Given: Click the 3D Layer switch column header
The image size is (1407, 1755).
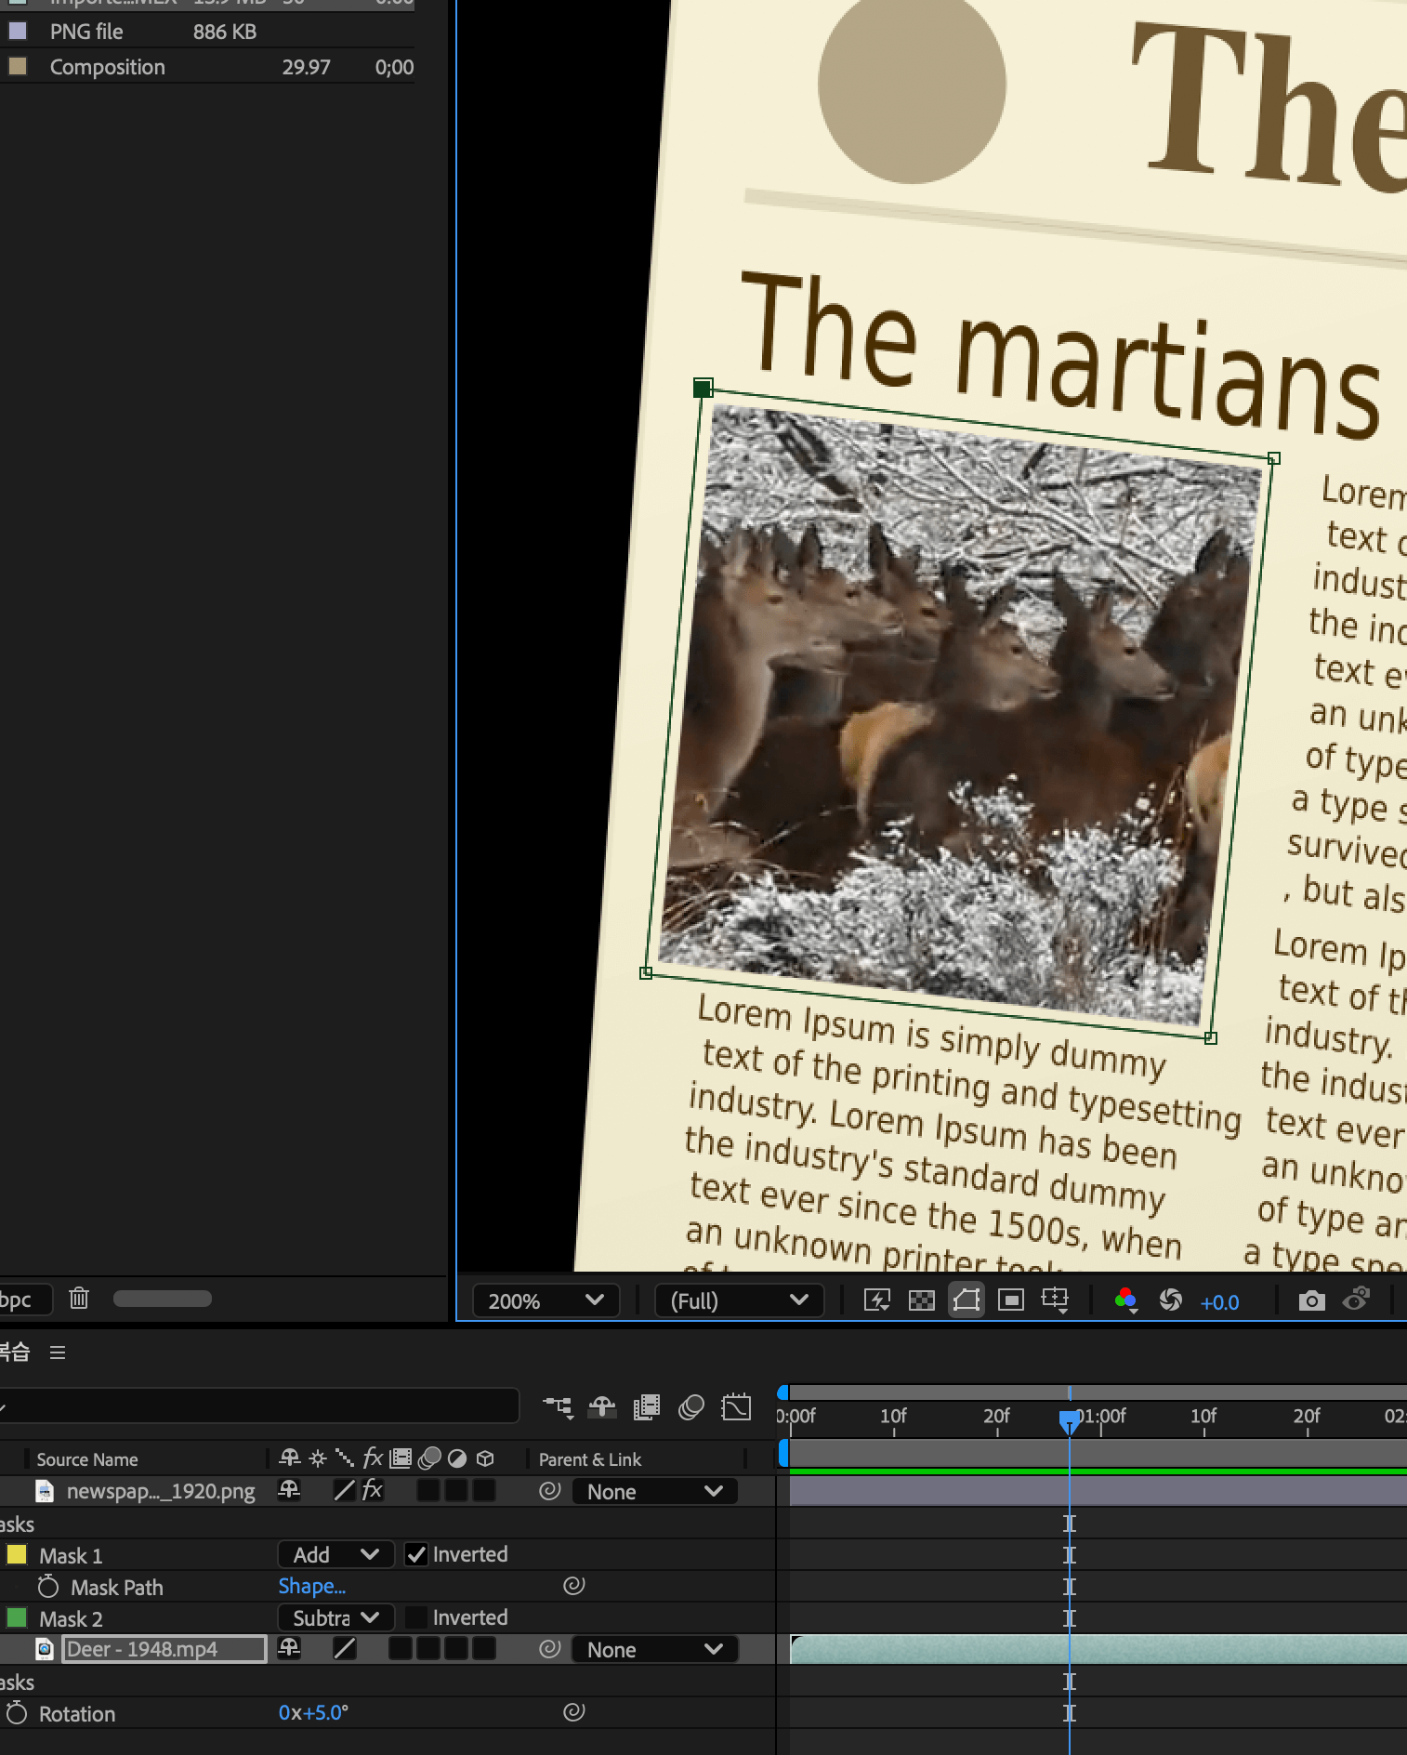Looking at the screenshot, I should pyautogui.click(x=485, y=1458).
